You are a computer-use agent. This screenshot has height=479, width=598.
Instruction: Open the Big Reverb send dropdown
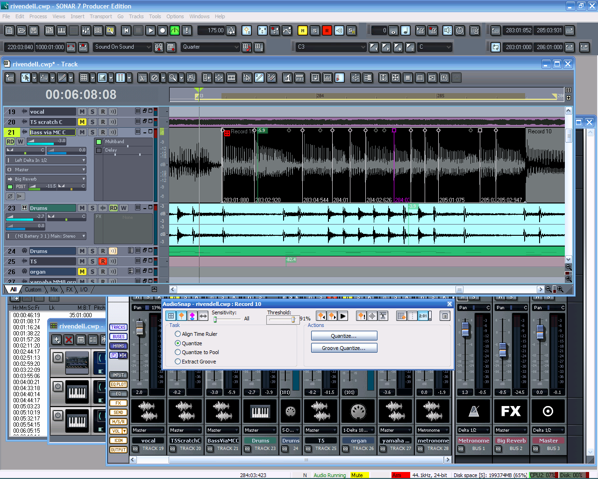pyautogui.click(x=46, y=179)
